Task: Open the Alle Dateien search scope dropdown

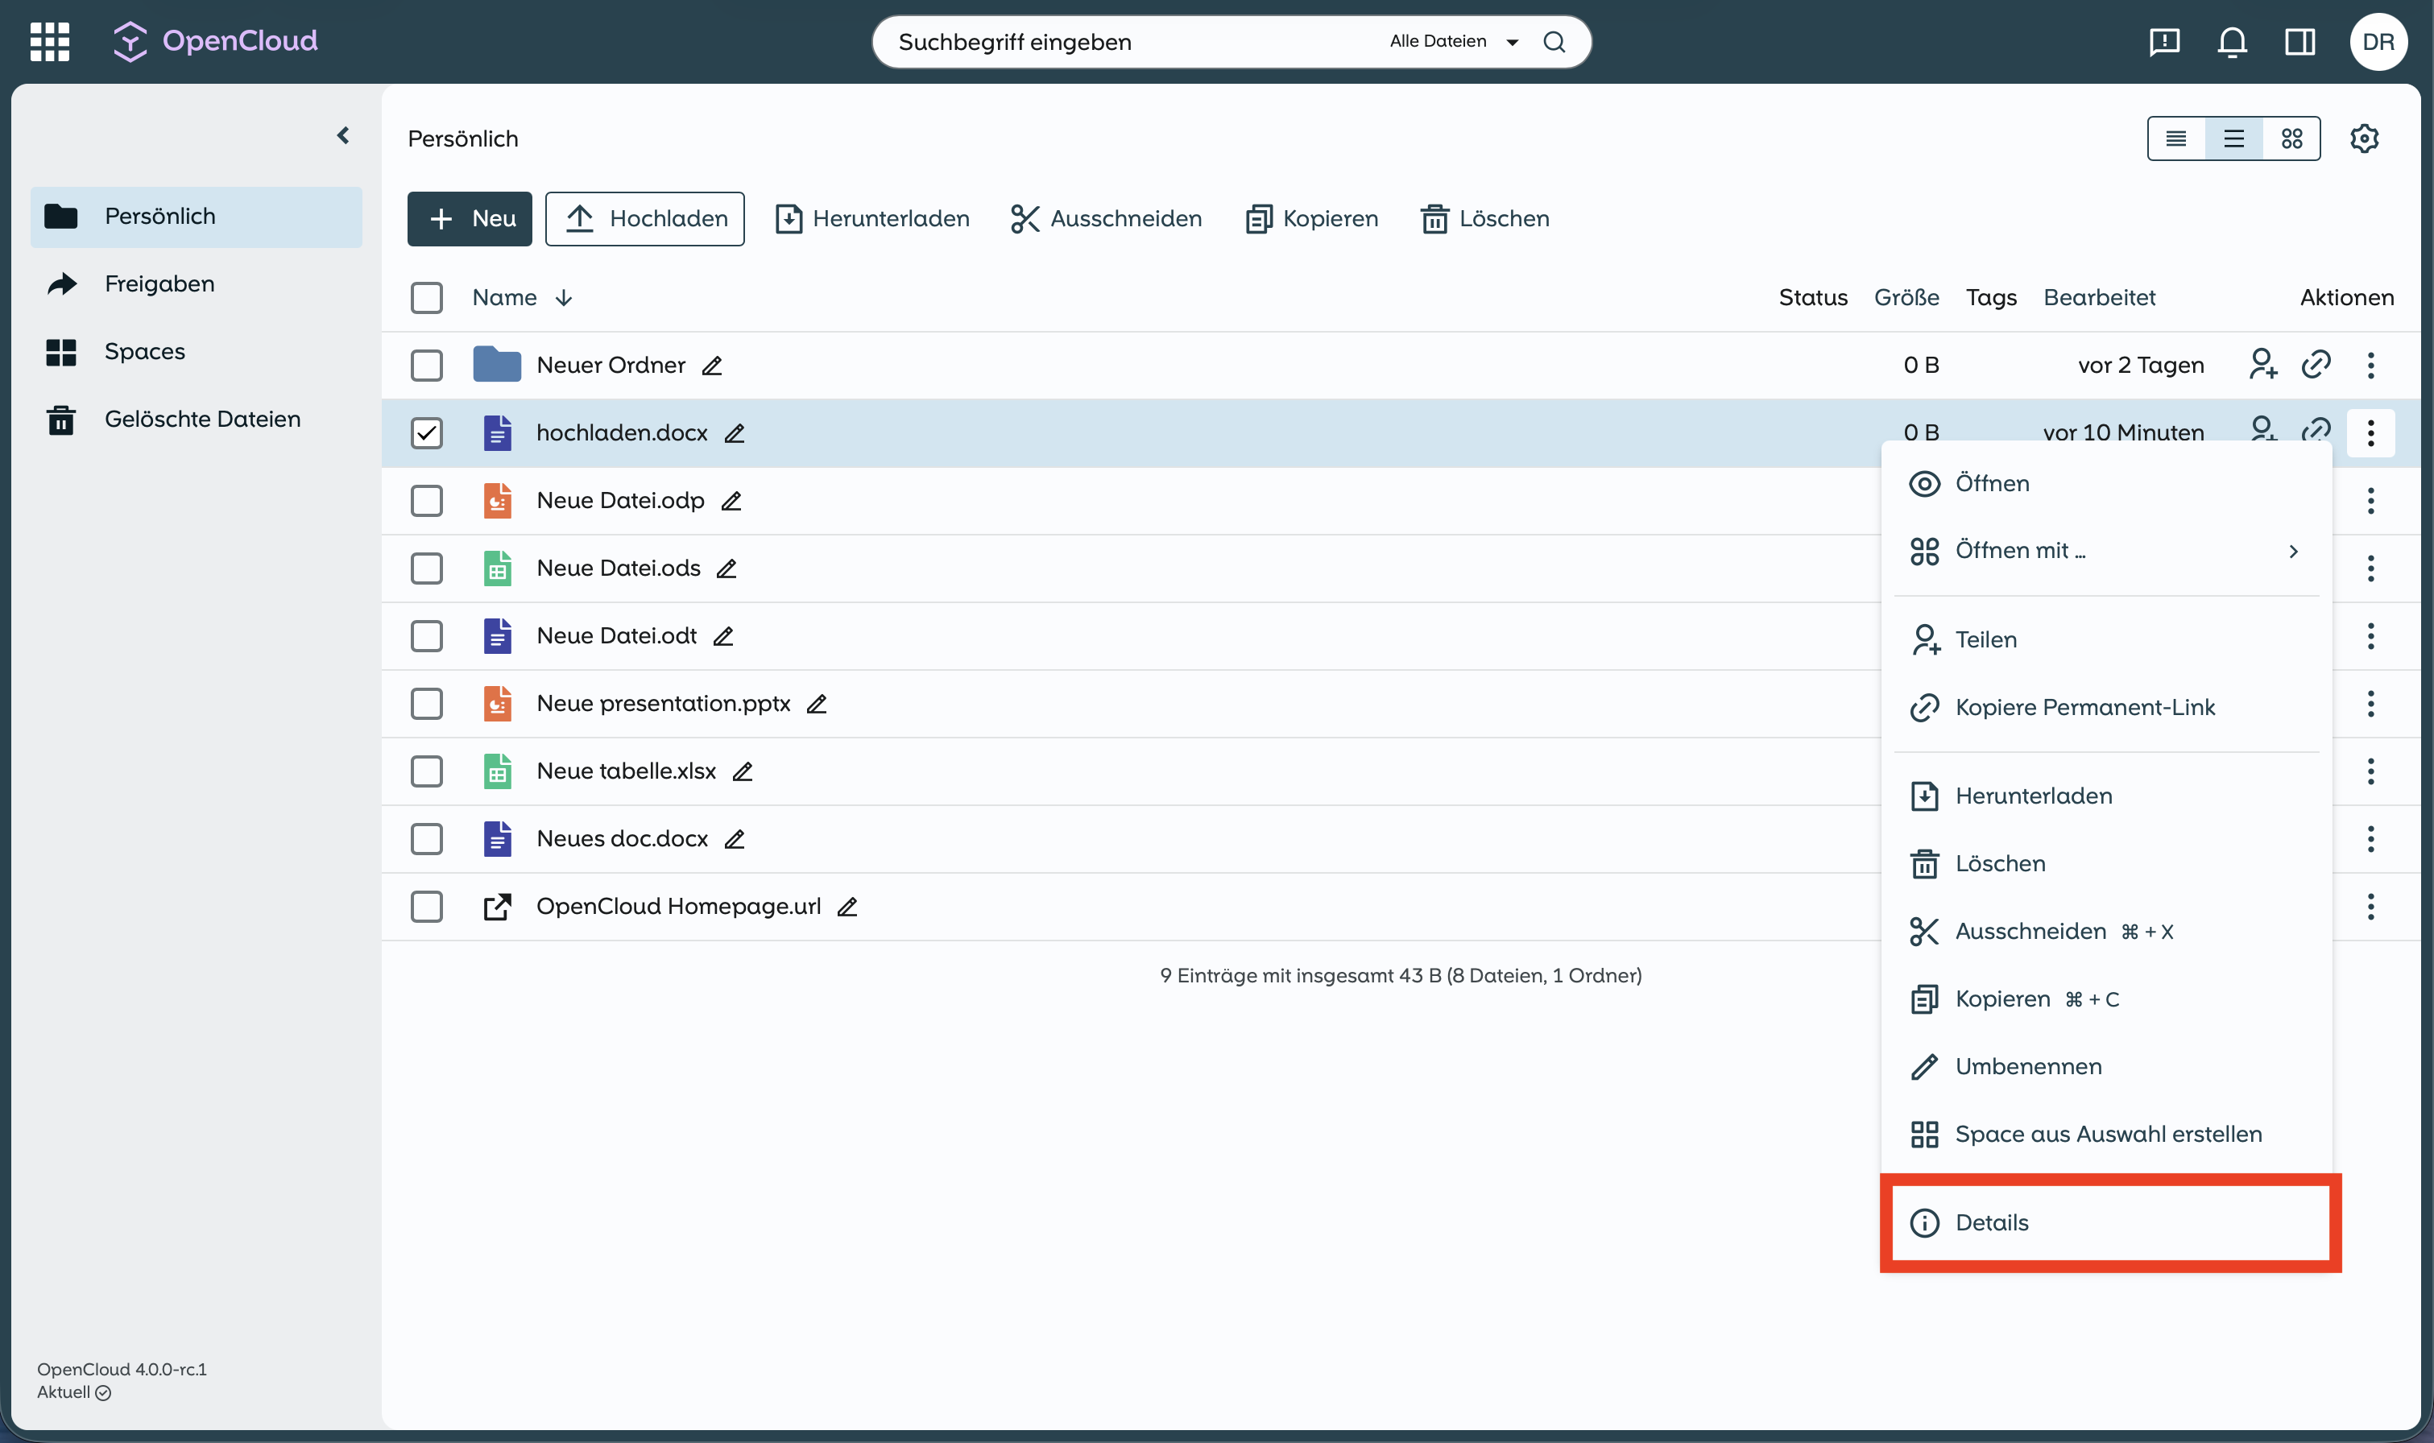Action: tap(1453, 41)
